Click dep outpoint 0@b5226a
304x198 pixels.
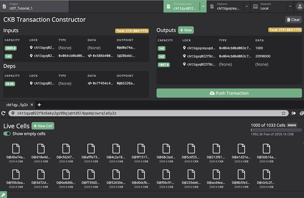(x=126, y=83)
